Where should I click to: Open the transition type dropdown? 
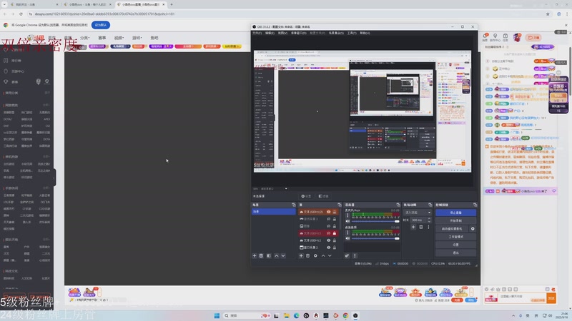(x=418, y=213)
